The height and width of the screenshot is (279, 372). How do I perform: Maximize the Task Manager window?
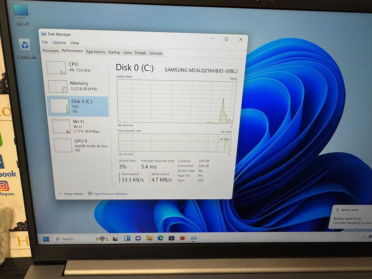226,39
